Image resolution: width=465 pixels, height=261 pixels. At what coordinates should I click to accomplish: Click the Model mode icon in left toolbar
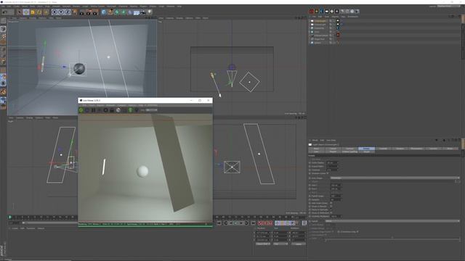click(3, 29)
